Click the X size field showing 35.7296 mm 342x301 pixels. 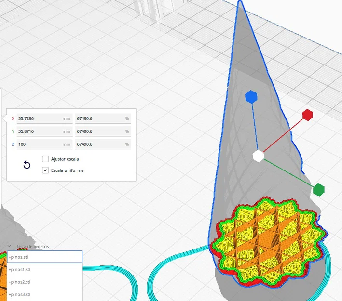click(x=44, y=118)
